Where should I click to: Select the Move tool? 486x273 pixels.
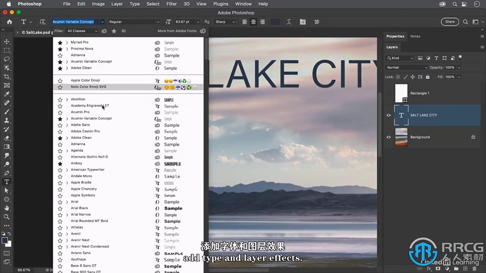coord(6,41)
